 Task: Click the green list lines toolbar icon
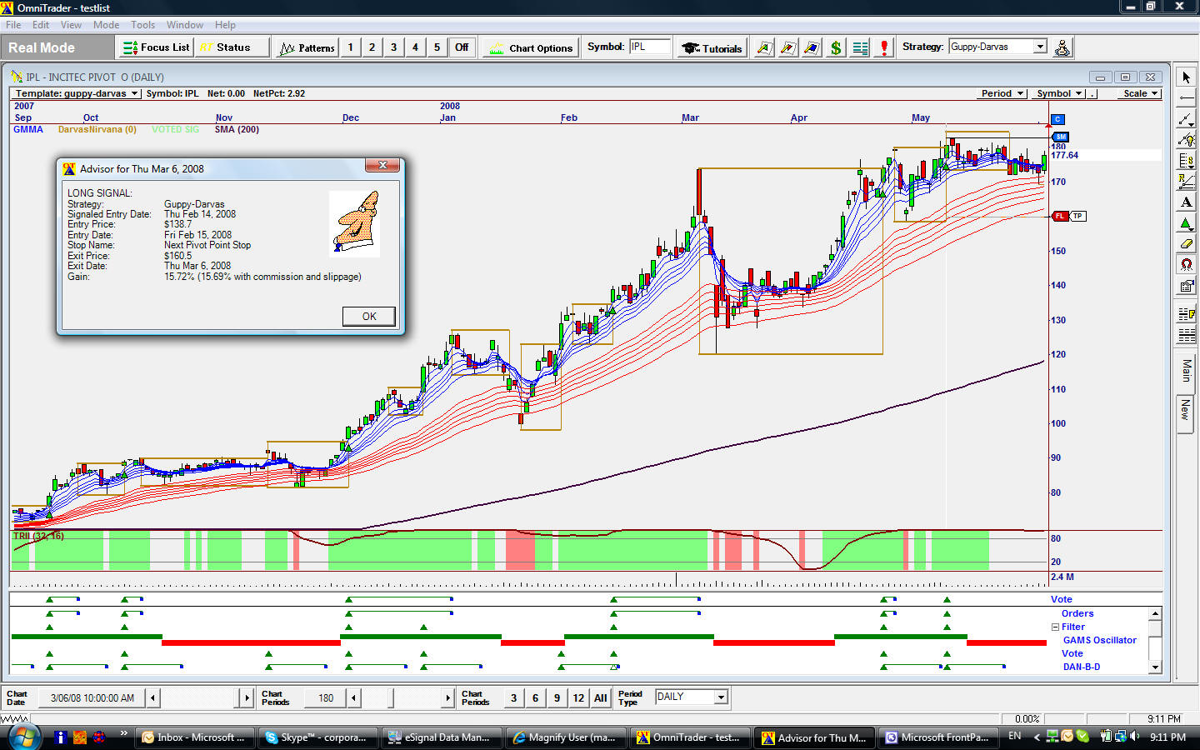[x=860, y=47]
